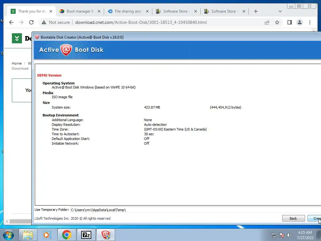Click the '423.87 MB' system size value

152,107
